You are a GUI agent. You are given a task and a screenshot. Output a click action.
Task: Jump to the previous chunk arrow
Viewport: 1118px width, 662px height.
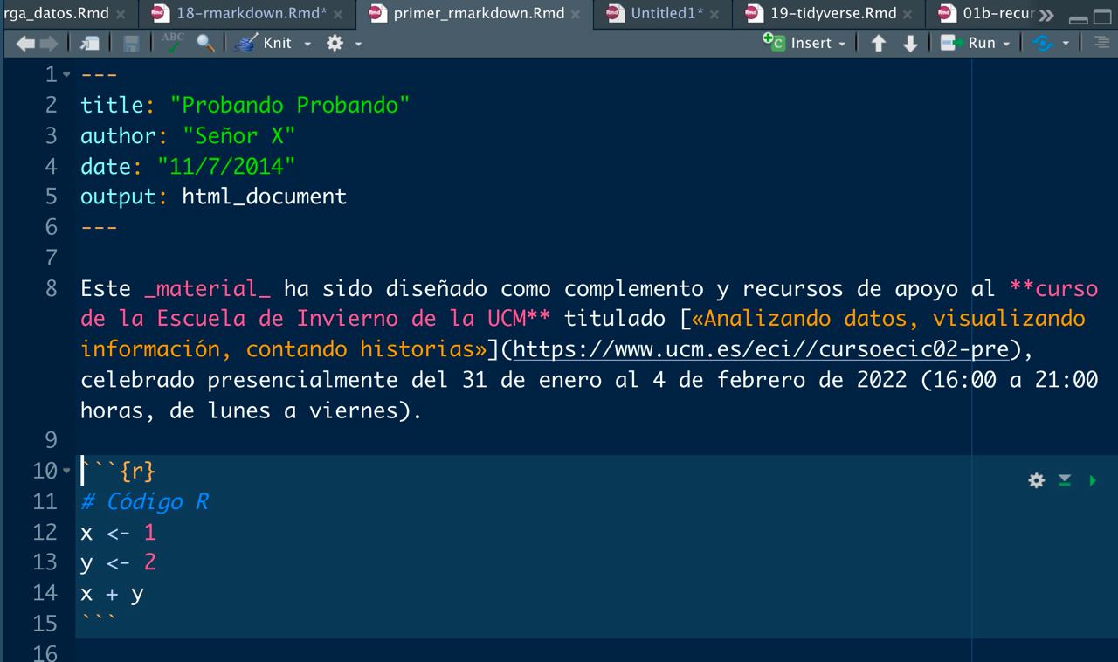(x=879, y=43)
